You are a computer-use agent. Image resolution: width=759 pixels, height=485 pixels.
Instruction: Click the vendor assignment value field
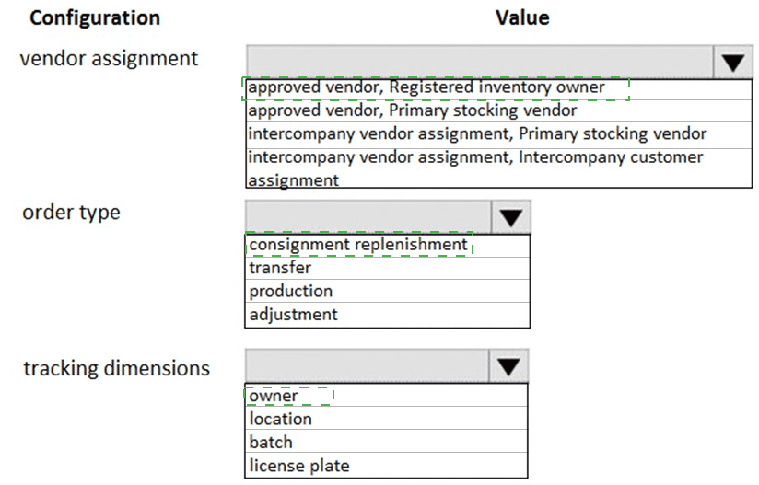tap(479, 63)
